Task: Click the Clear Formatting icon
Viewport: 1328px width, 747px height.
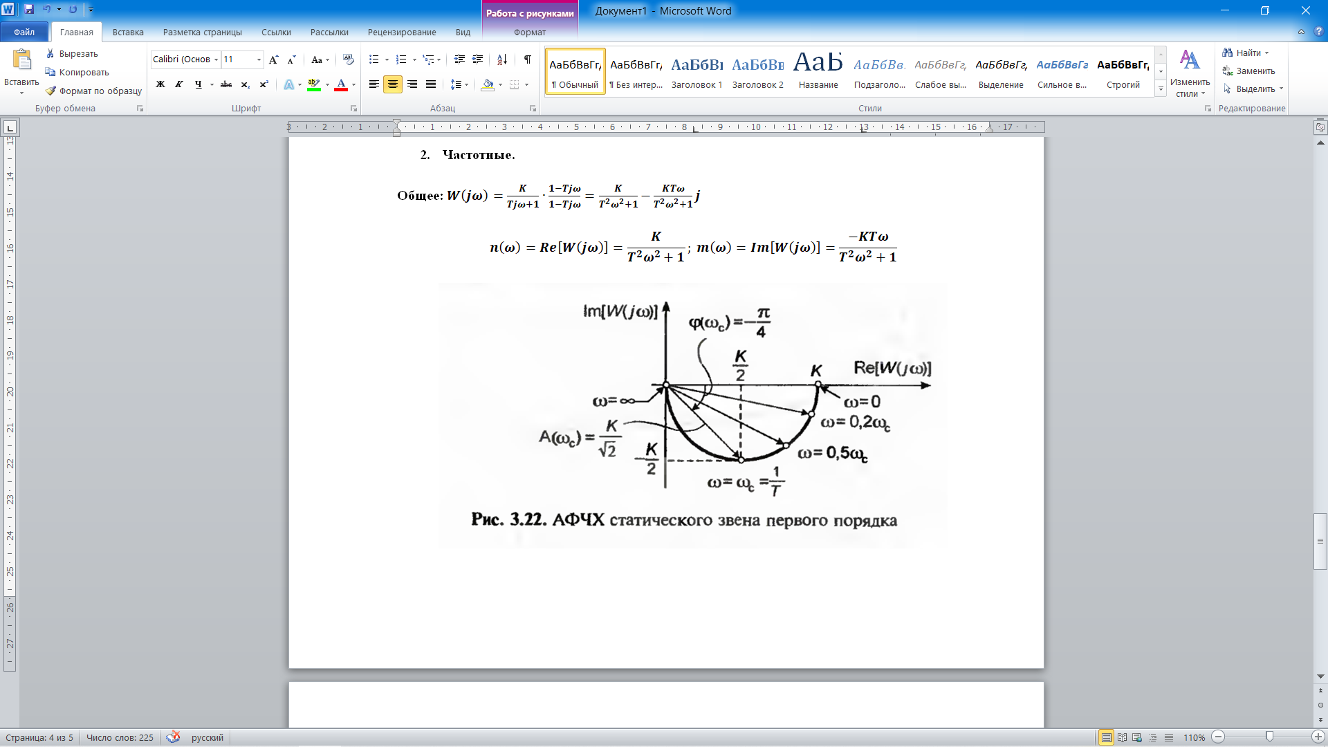Action: [x=348, y=59]
